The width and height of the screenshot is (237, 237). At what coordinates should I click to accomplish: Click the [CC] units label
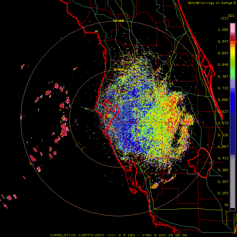tap(225, 18)
